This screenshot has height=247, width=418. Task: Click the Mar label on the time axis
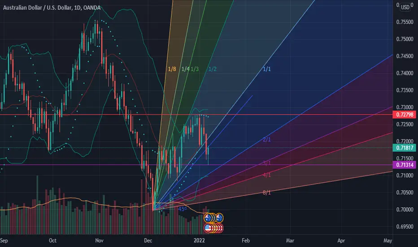(x=290, y=241)
